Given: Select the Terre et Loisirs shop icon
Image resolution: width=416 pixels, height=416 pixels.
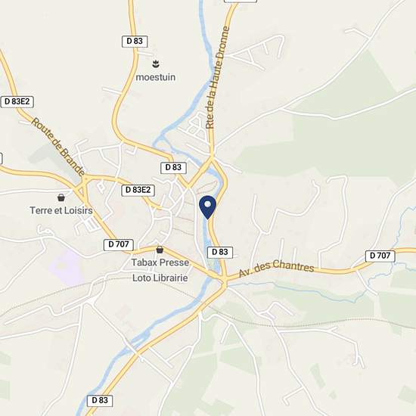Looking at the screenshot, I should [61, 197].
